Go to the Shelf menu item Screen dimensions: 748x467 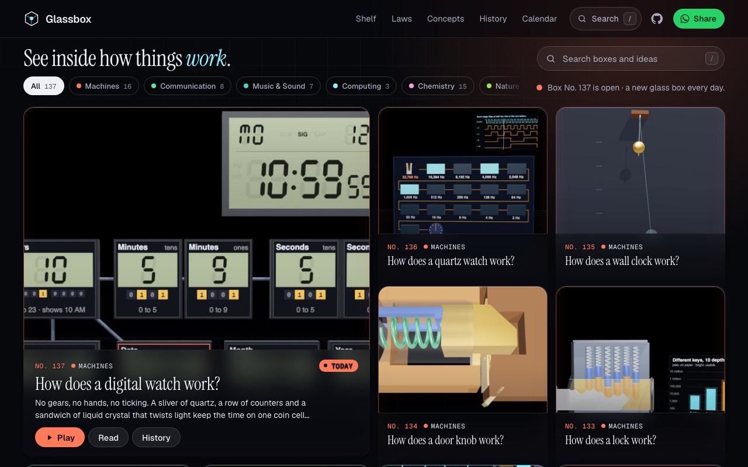click(x=366, y=19)
